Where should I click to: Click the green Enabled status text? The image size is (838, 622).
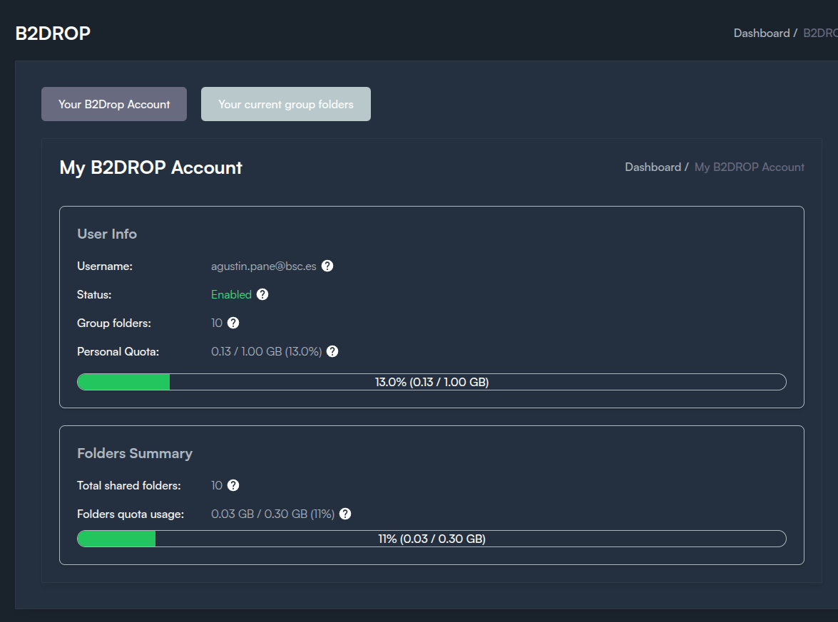tap(231, 294)
